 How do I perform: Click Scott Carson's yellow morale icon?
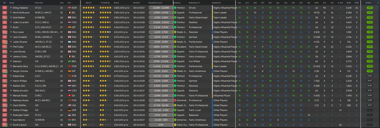coord(175,125)
